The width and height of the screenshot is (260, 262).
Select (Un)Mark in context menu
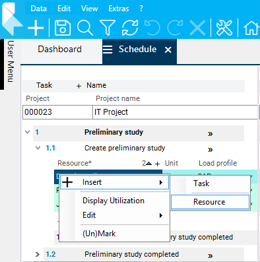(99, 234)
